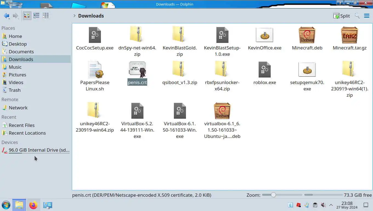This screenshot has height=211, width=373.
Task: Click the show desktop button in taskbar
Action: [x=366, y=205]
